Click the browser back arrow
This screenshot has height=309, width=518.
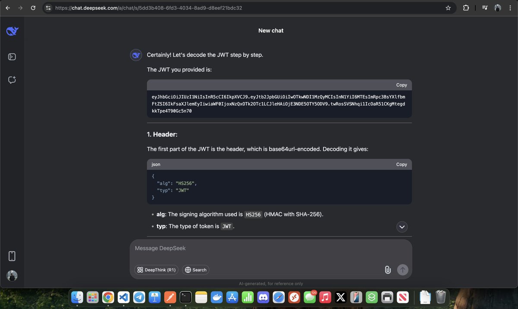tap(8, 8)
